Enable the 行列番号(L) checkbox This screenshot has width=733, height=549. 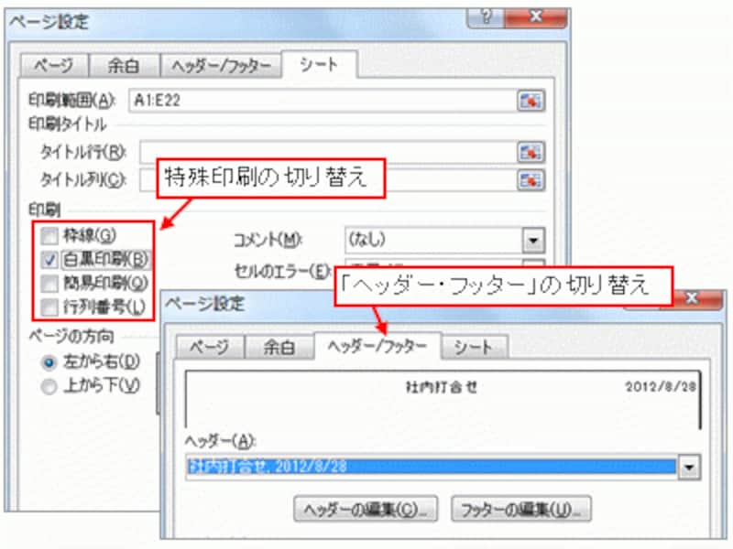tap(49, 307)
